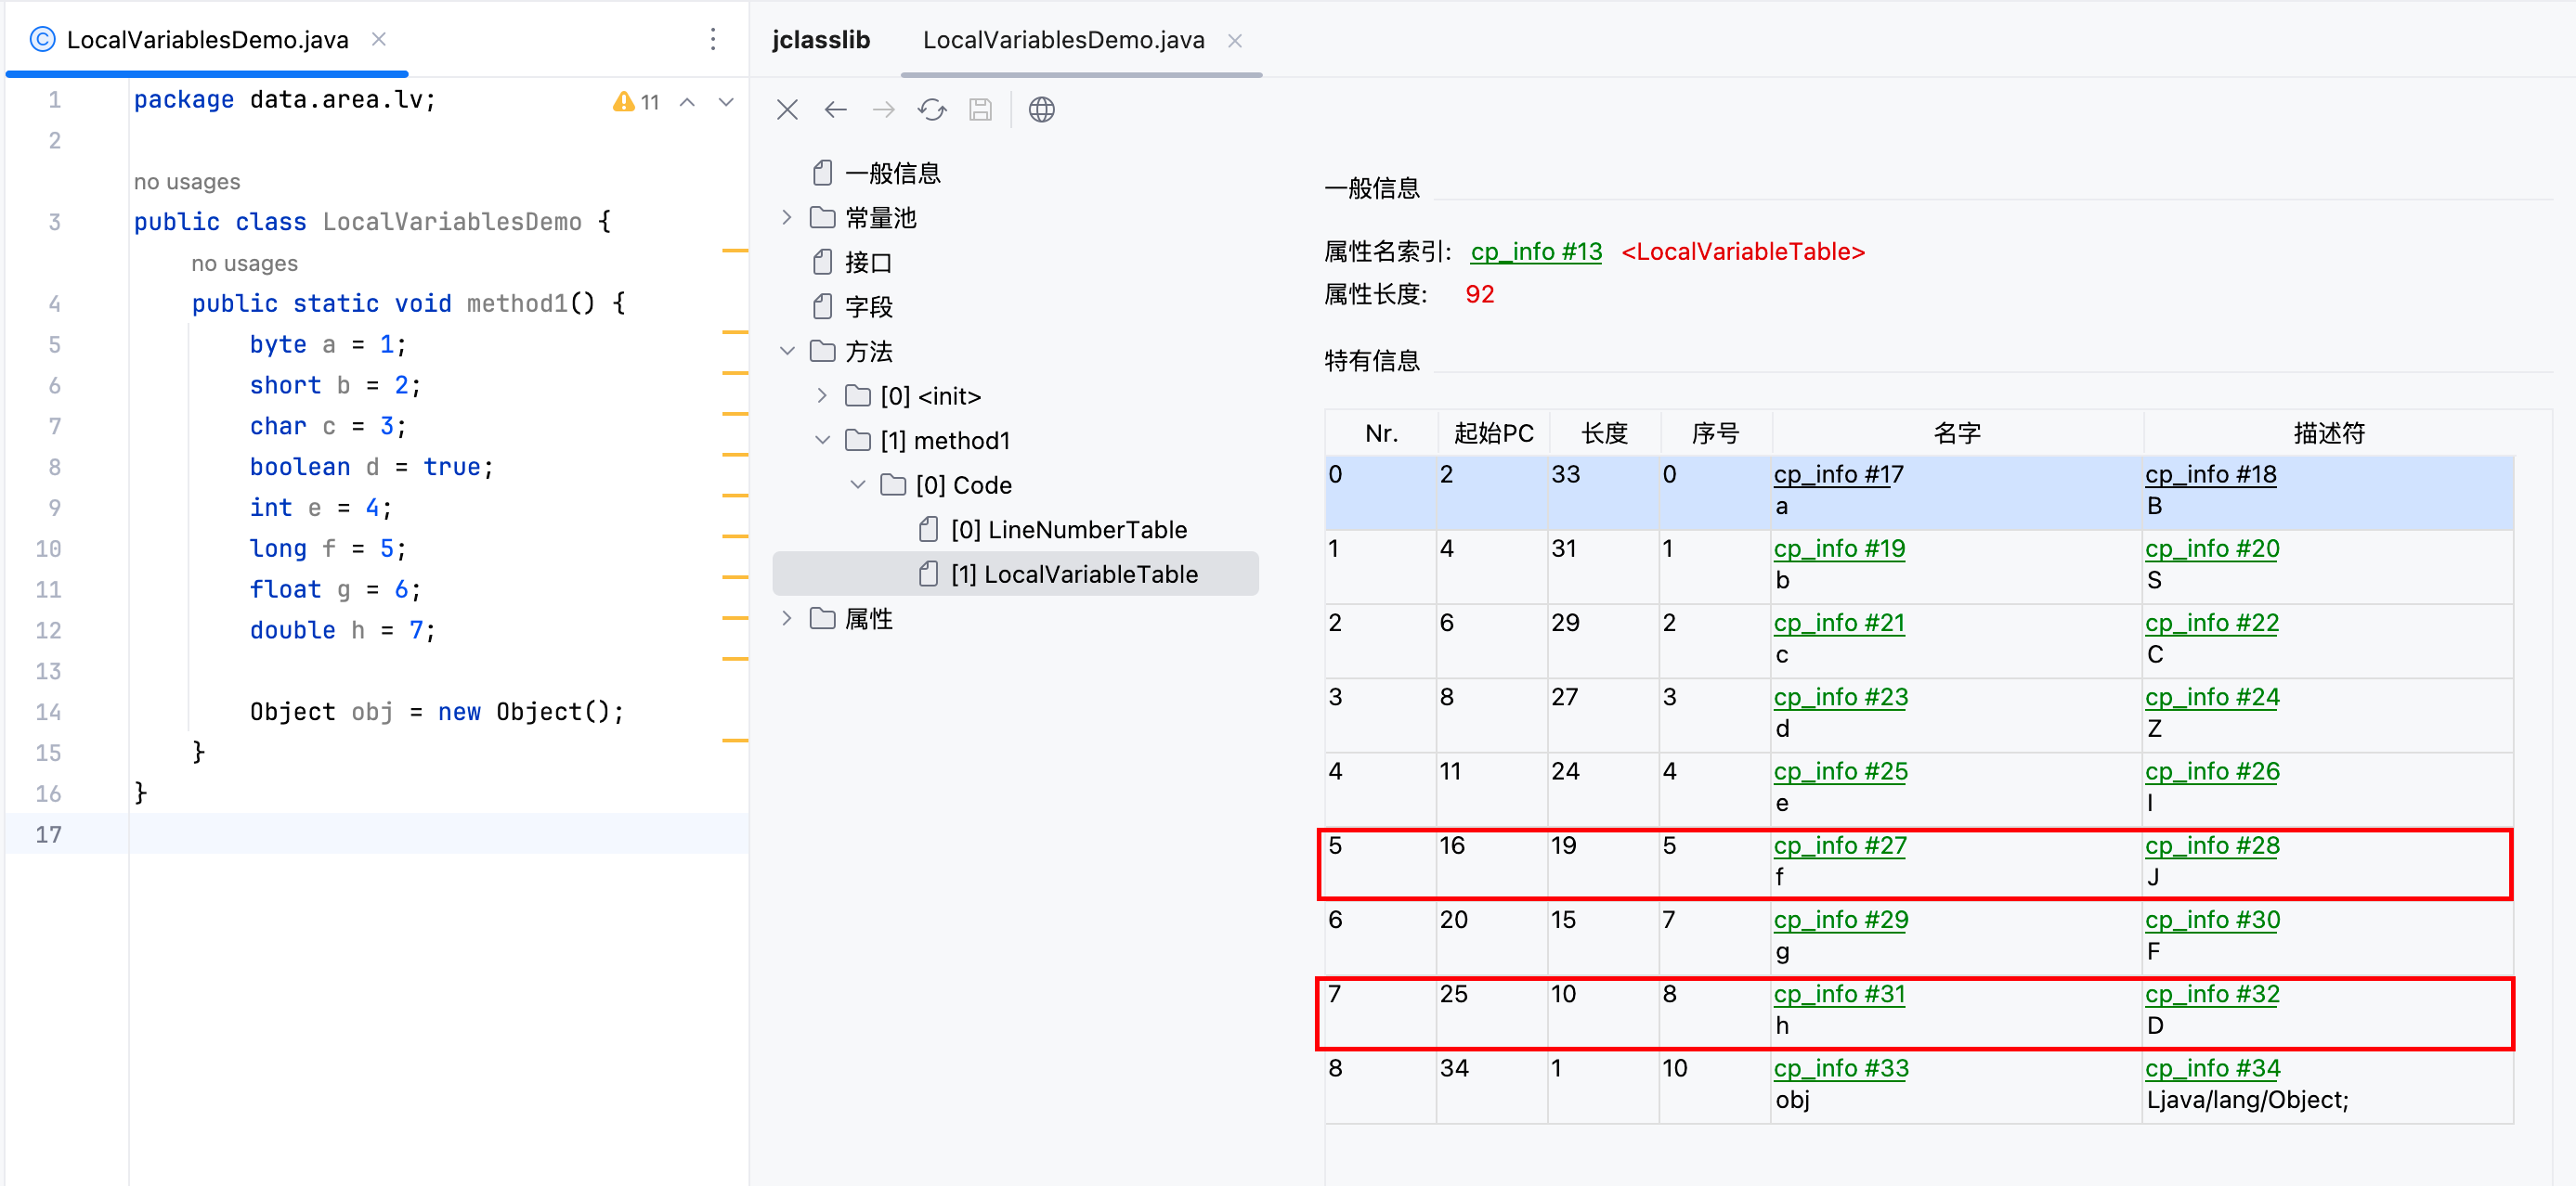
Task: Expand the [0] <init> method node
Action: pyautogui.click(x=822, y=395)
